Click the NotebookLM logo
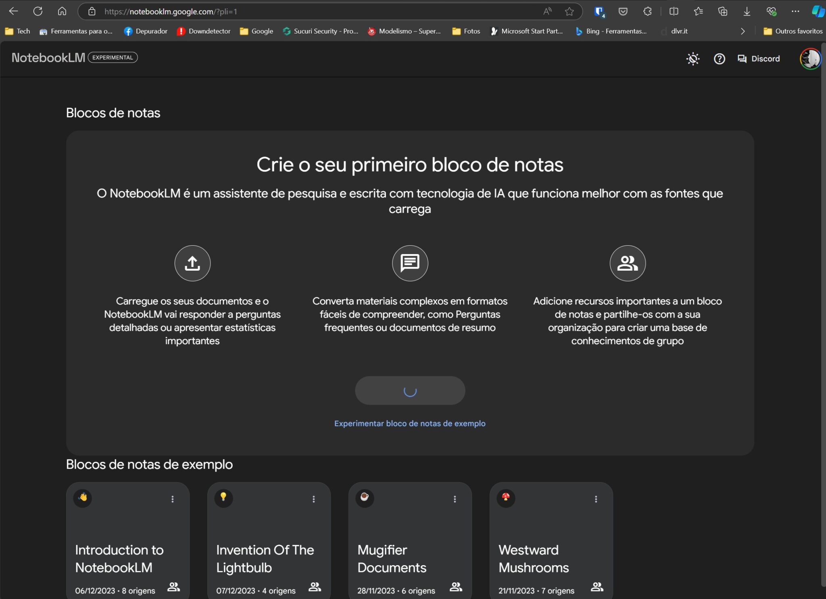 [48, 58]
